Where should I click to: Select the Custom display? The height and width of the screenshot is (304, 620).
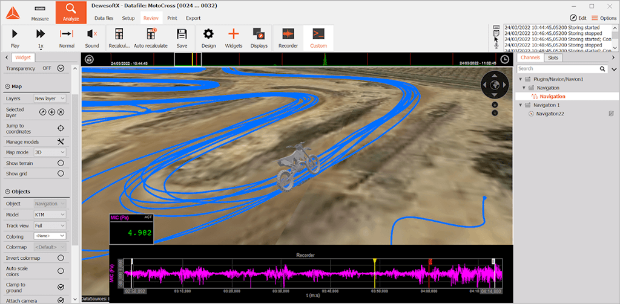[x=318, y=38]
